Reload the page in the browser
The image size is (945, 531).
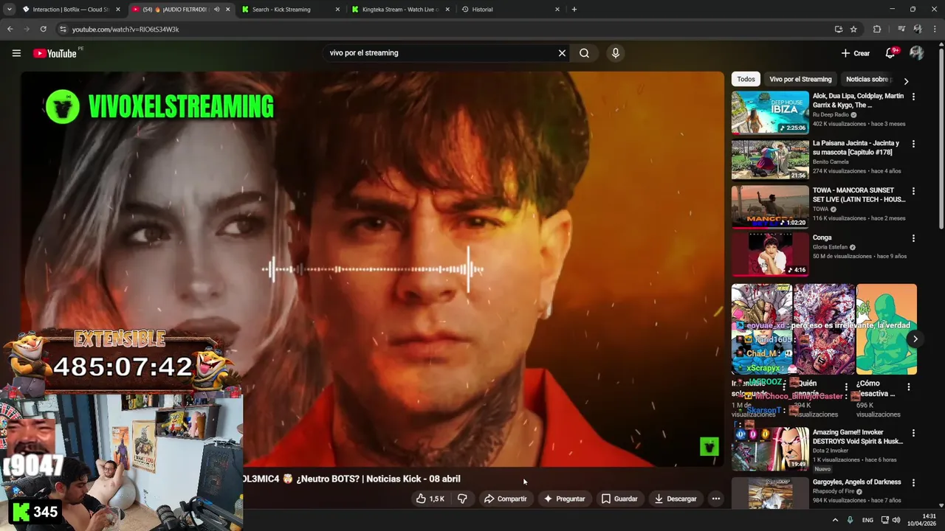(x=43, y=29)
